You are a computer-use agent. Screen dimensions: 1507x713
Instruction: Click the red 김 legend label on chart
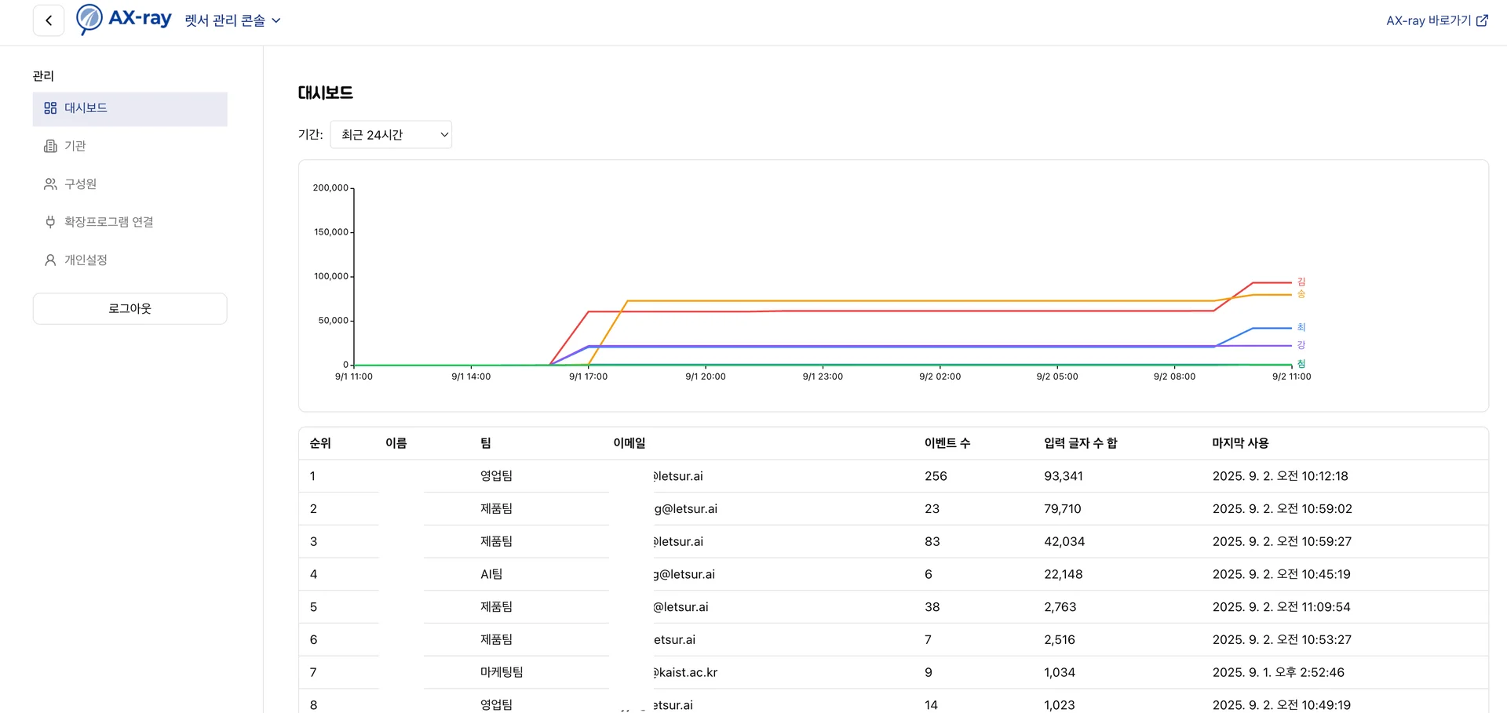point(1301,282)
